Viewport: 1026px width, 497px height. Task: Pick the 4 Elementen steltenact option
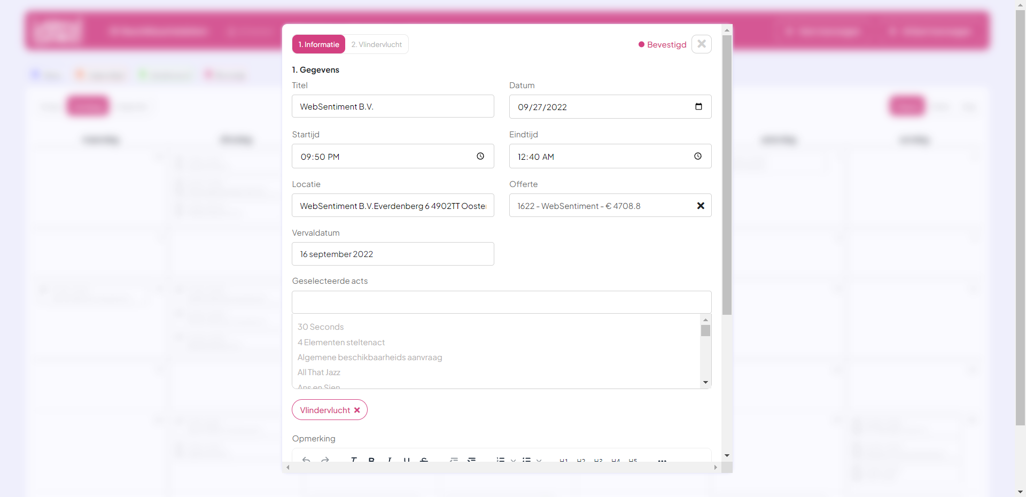341,342
